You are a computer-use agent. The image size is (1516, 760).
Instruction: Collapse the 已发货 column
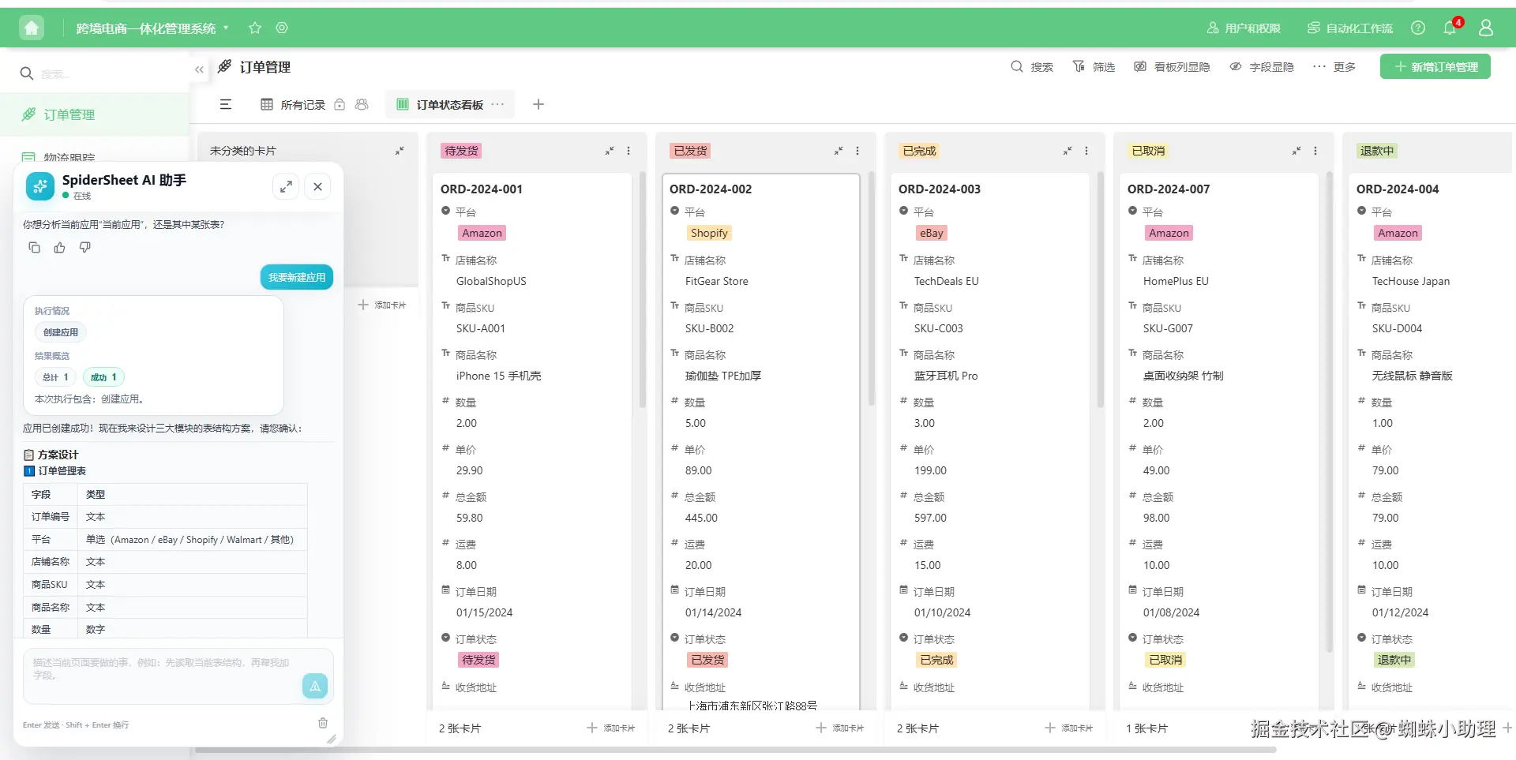(x=839, y=151)
